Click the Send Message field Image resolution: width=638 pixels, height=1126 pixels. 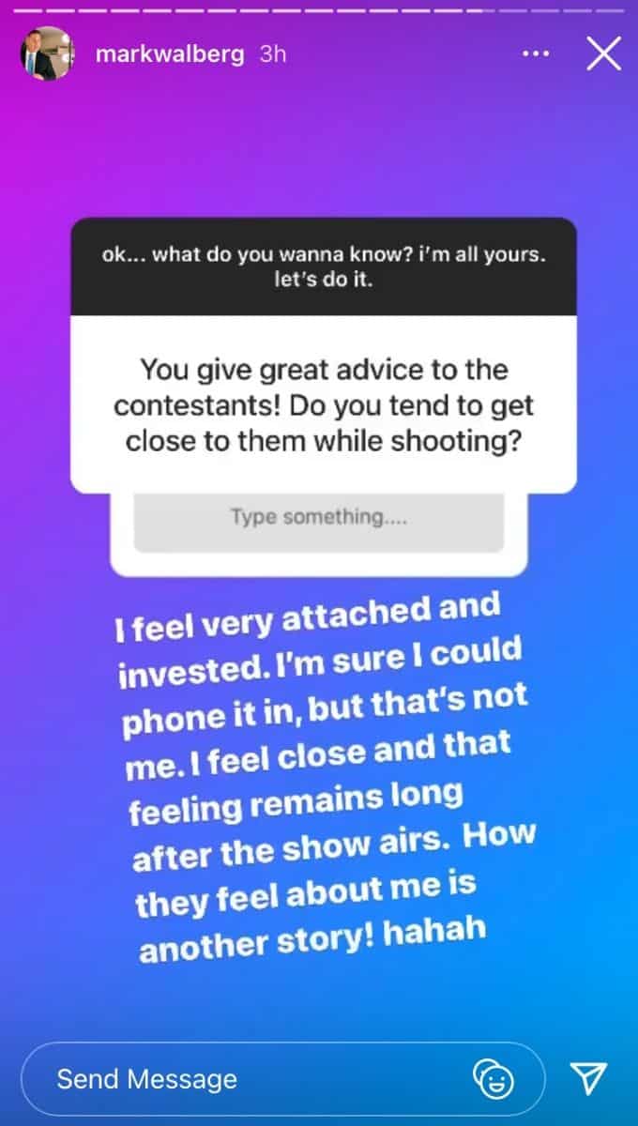(x=282, y=1078)
